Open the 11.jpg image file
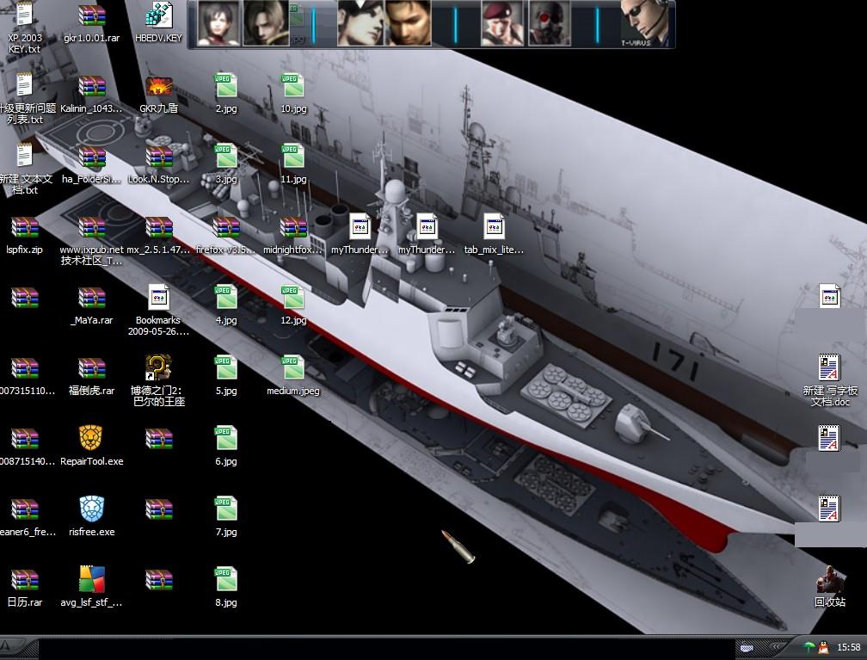Screen dimensions: 867x660 293,164
